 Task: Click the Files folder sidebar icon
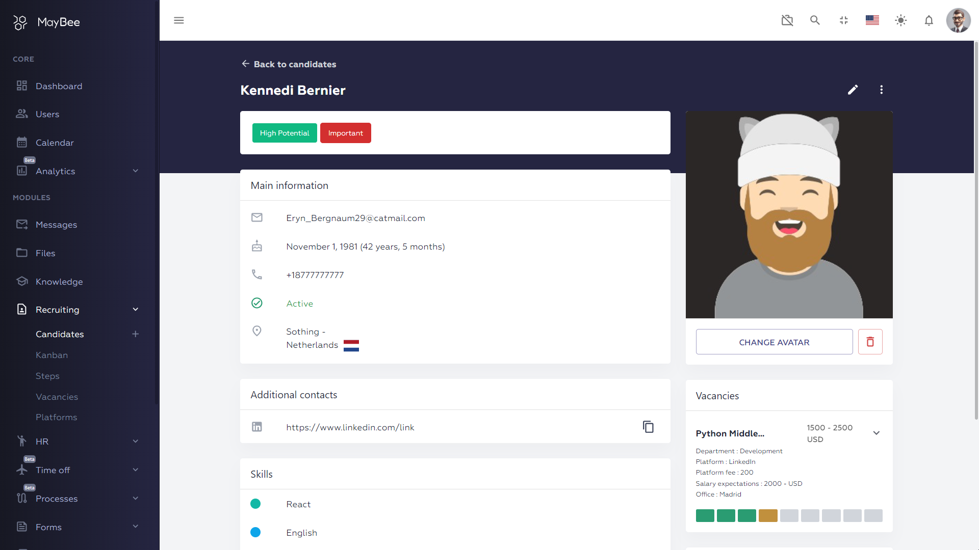22,253
